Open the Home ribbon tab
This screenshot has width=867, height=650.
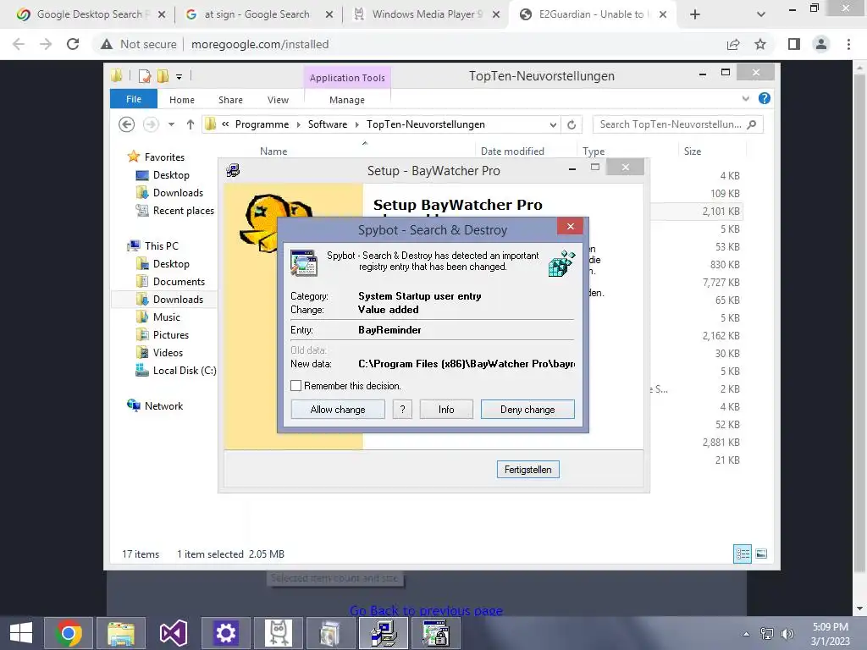[x=182, y=100]
